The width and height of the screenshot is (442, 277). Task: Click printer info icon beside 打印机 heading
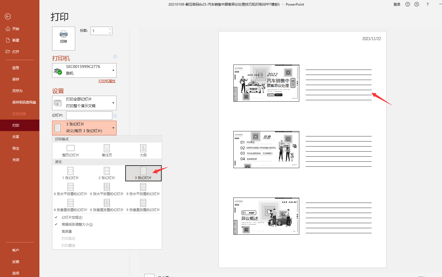tap(115, 57)
